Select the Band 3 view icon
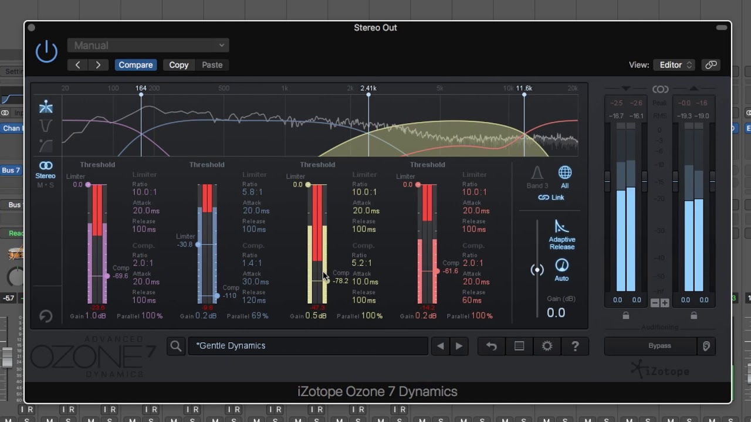The image size is (751, 422). pyautogui.click(x=537, y=177)
